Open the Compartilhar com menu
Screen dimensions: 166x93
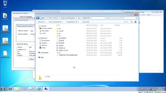click(x=72, y=22)
